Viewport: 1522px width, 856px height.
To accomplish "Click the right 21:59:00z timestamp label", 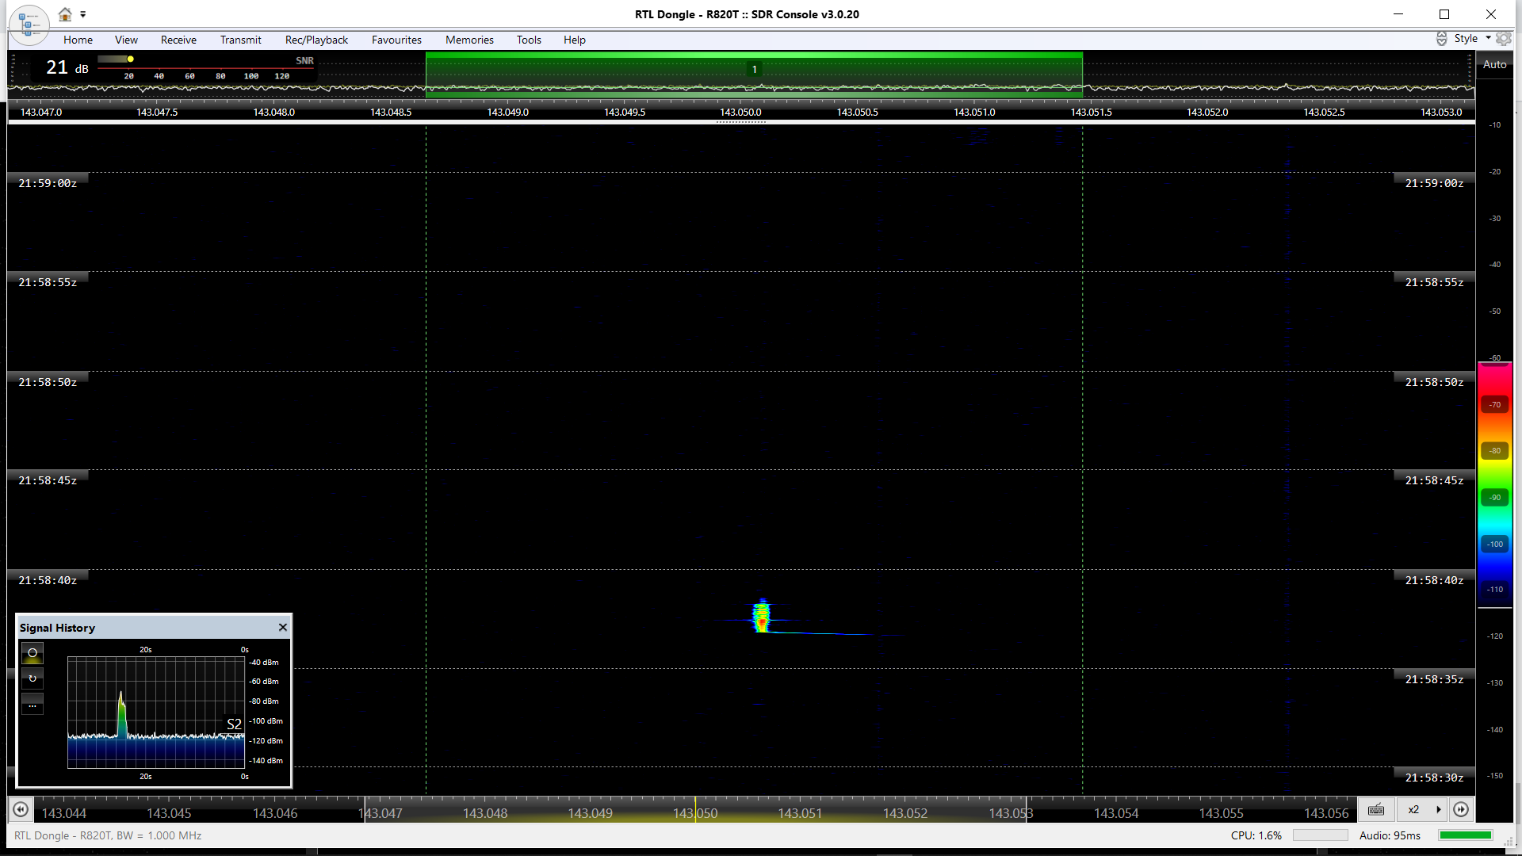I will (1434, 183).
